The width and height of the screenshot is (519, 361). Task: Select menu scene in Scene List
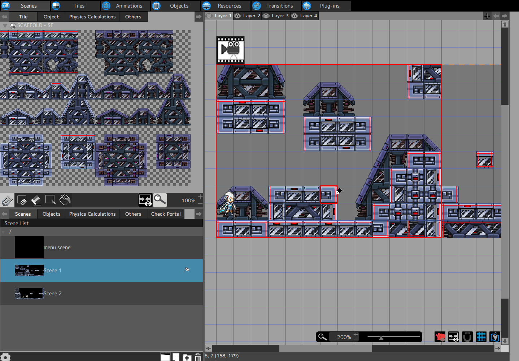click(101, 247)
